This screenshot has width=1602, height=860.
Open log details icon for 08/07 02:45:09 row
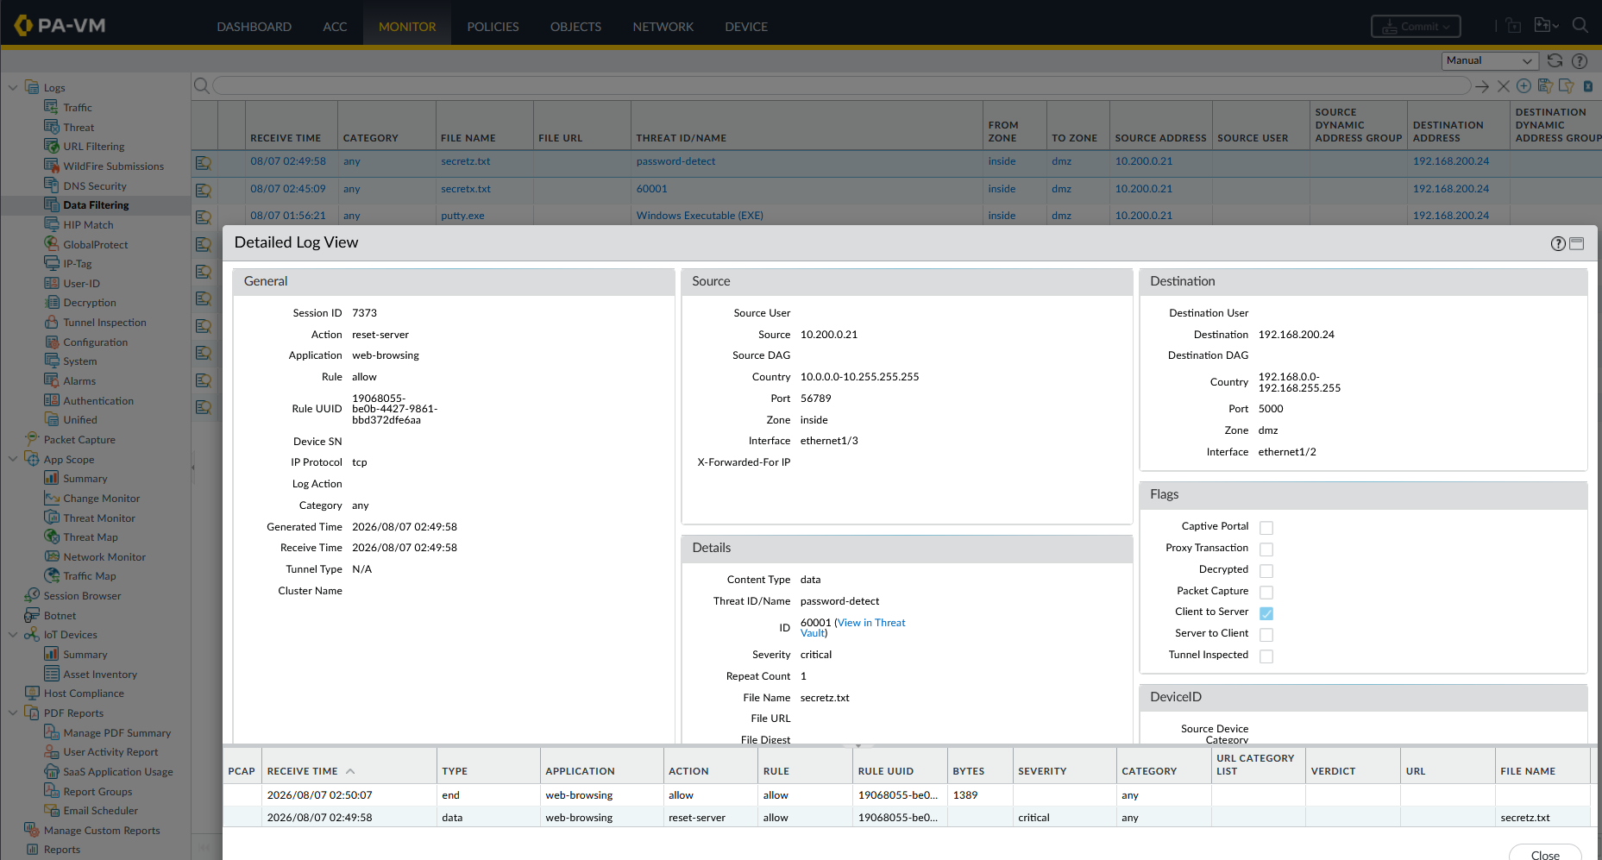(x=204, y=190)
